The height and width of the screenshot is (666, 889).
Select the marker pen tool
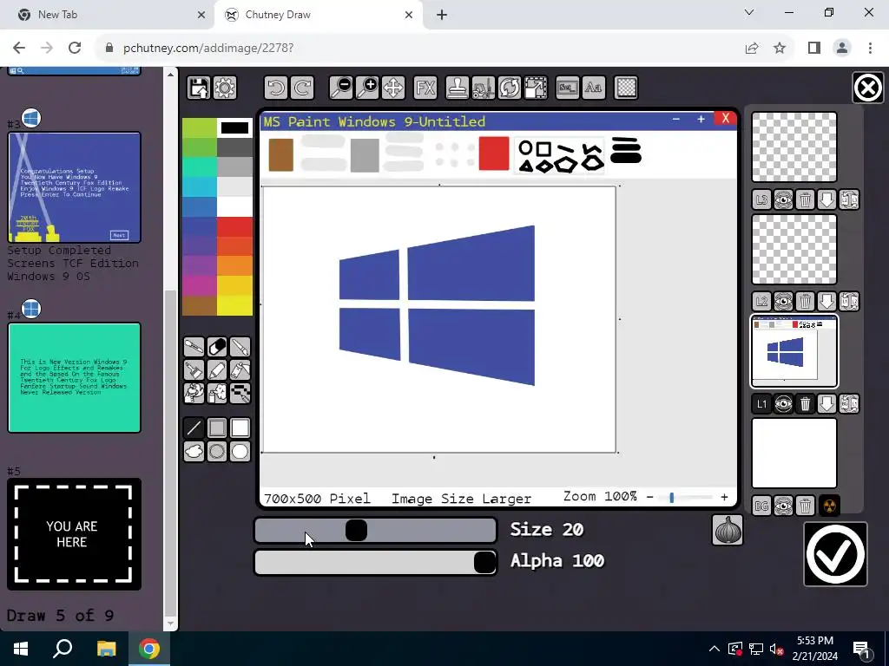click(217, 369)
